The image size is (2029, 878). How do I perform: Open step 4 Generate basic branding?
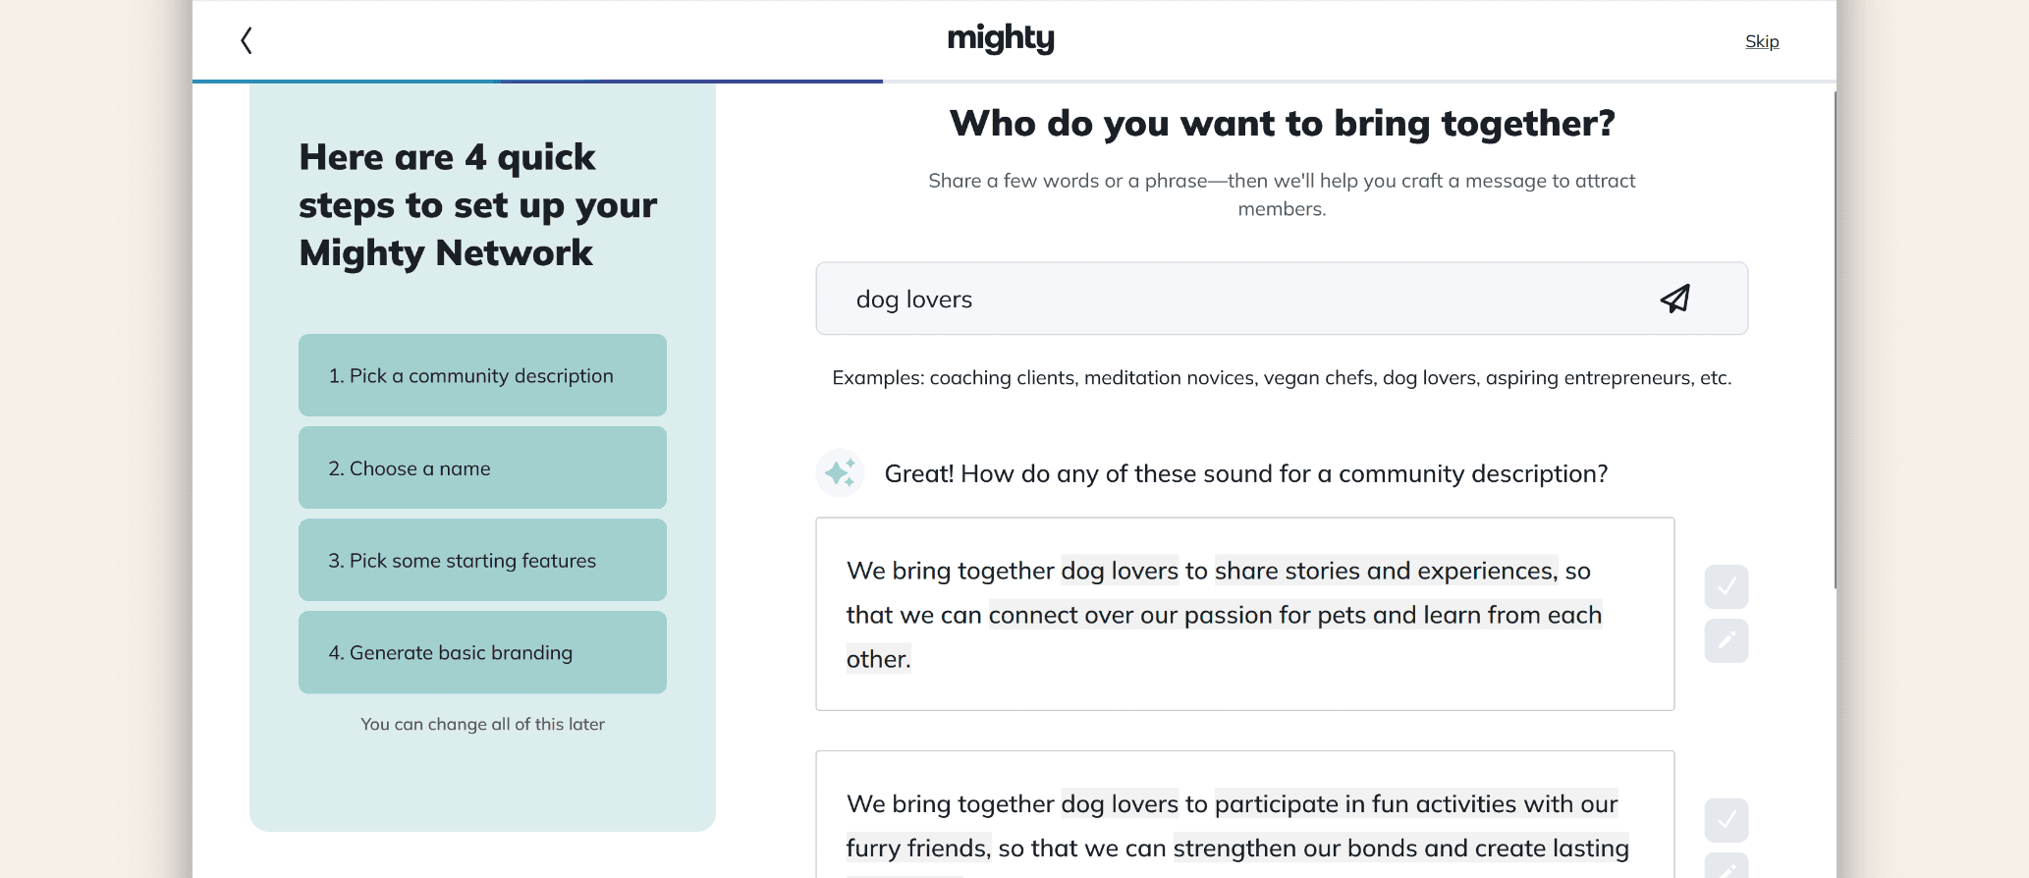[482, 652]
